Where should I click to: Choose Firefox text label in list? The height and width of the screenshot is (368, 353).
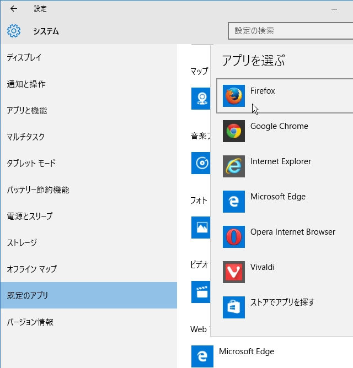[x=263, y=91]
